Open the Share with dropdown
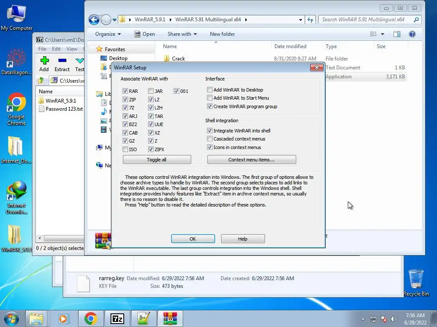This screenshot has height=327, width=437. (182, 34)
